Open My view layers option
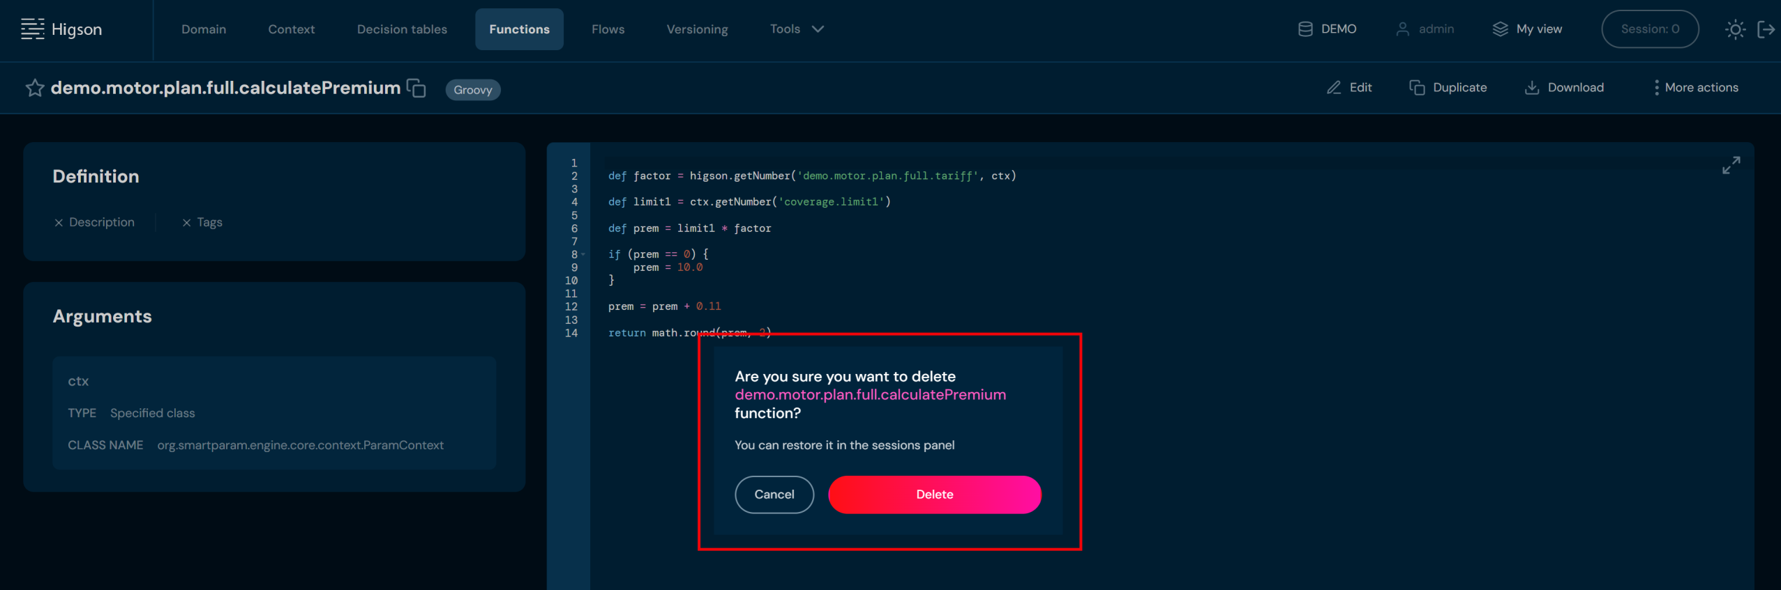Viewport: 1781px width, 590px height. click(1527, 29)
